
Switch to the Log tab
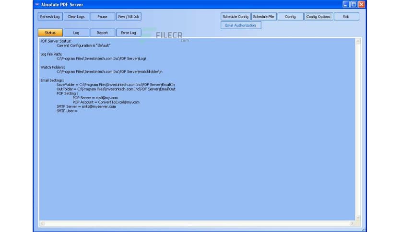[x=76, y=33]
